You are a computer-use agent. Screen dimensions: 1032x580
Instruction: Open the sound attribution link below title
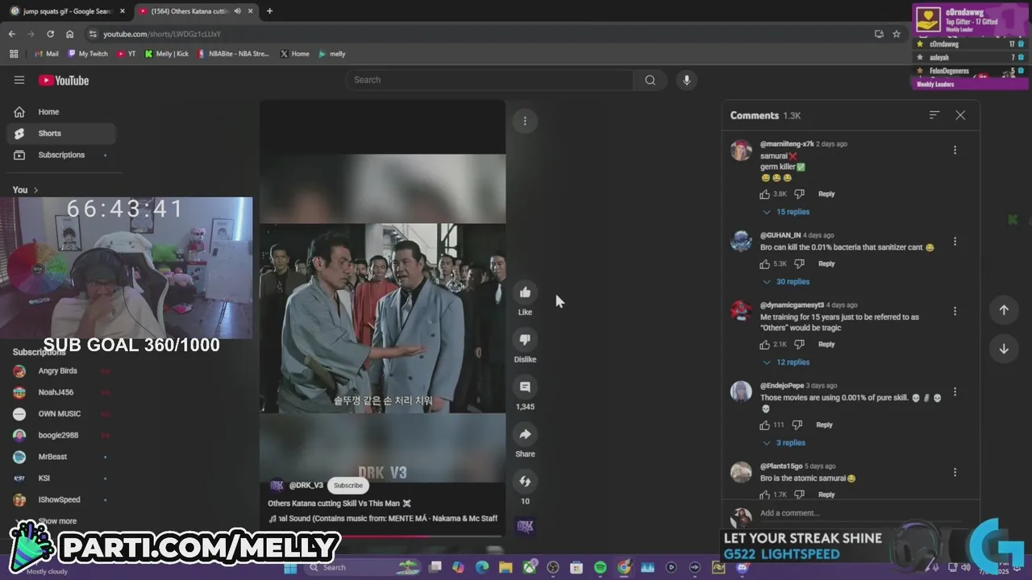click(x=383, y=519)
